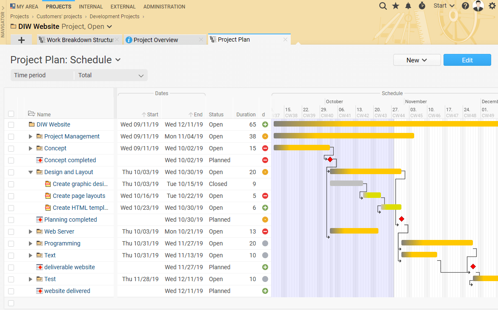Click green status icon of deliverable website row
The image size is (498, 310).
265,267
